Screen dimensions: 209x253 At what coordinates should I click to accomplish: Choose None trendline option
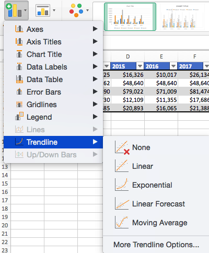156,147
